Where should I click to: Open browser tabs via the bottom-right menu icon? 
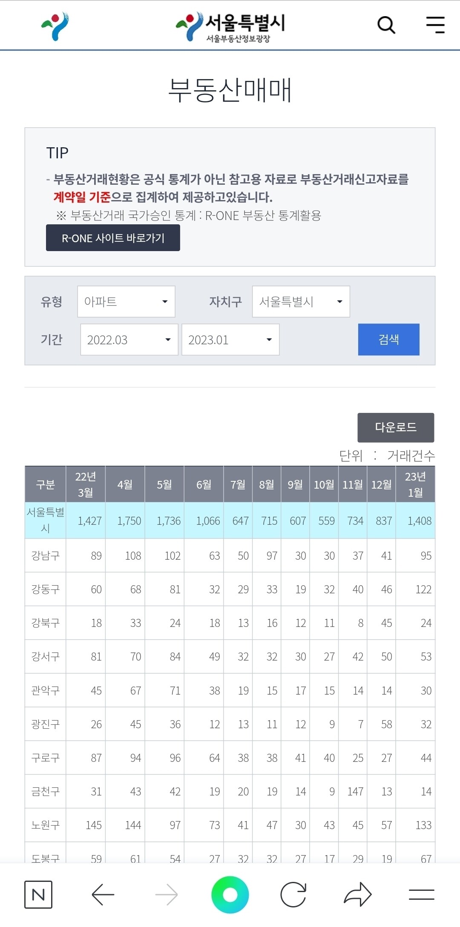[421, 894]
